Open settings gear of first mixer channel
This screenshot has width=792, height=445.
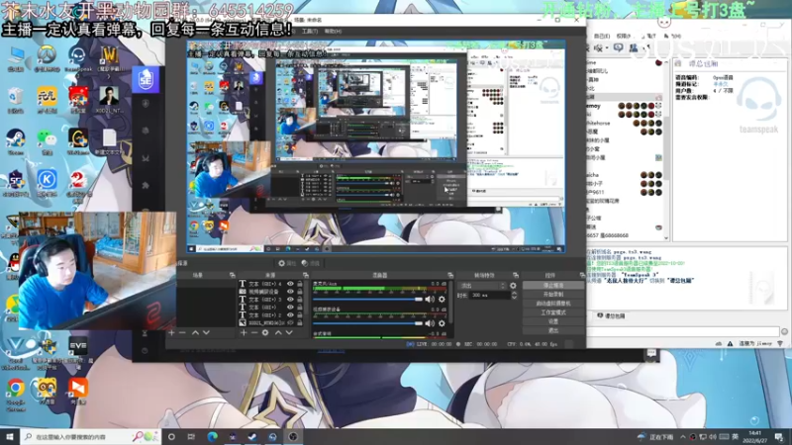click(442, 300)
